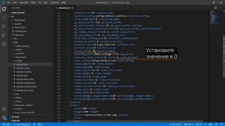Image resolution: width=225 pixels, height=126 pixels.
Task: Open the Extensions view icon
Action: pyautogui.click(x=4, y=44)
